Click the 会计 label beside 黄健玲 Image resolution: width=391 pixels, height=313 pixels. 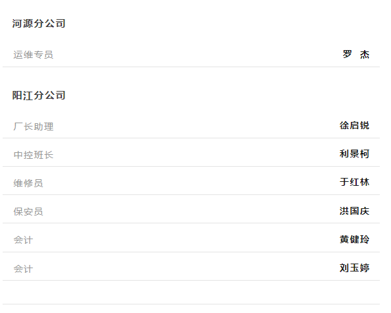coord(23,240)
